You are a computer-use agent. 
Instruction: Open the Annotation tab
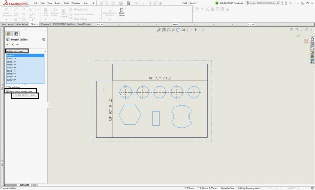[x=22, y=24]
